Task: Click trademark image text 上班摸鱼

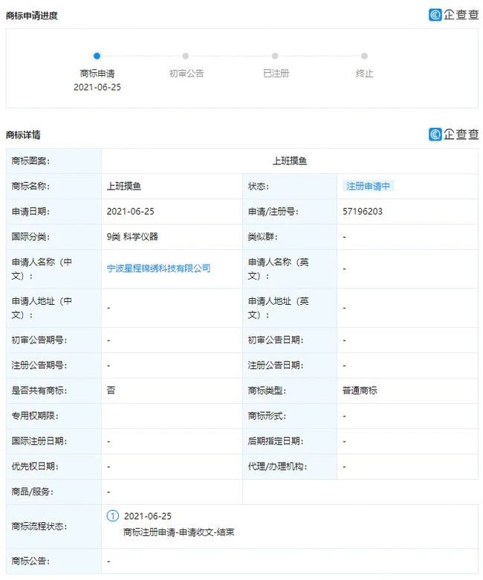Action: click(x=290, y=161)
